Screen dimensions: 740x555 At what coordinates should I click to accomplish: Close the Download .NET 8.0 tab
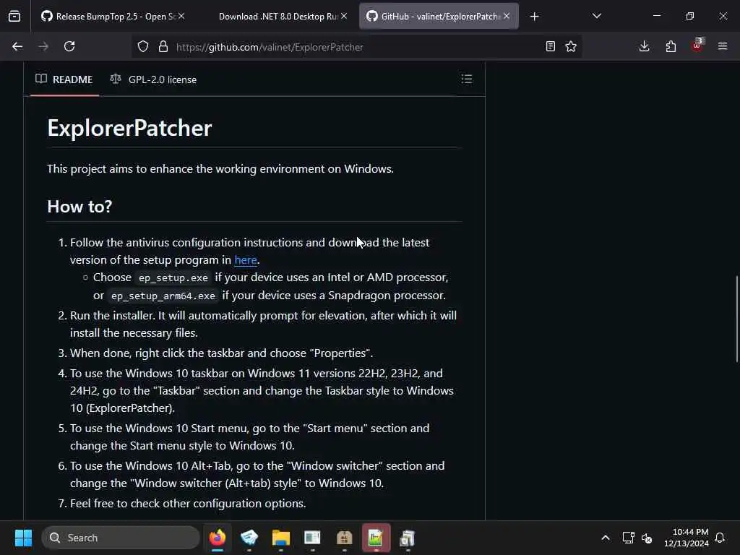pyautogui.click(x=344, y=16)
